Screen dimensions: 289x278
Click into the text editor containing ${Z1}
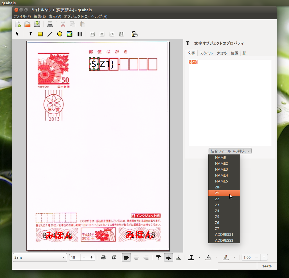pos(230,103)
